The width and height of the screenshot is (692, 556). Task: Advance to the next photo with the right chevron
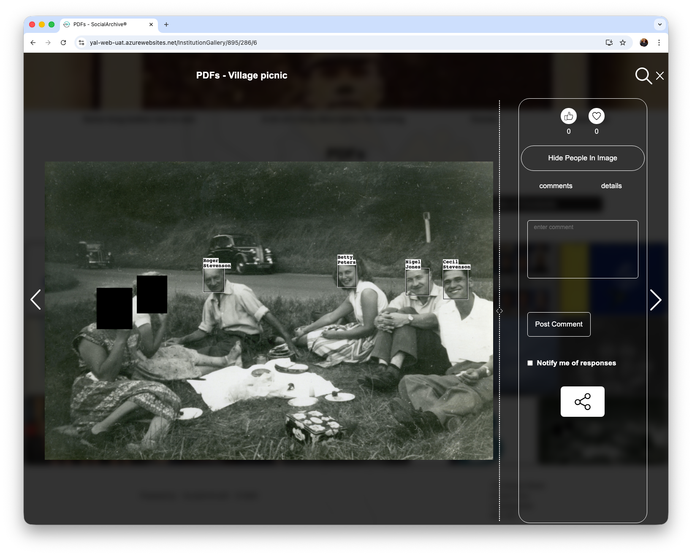tap(656, 300)
